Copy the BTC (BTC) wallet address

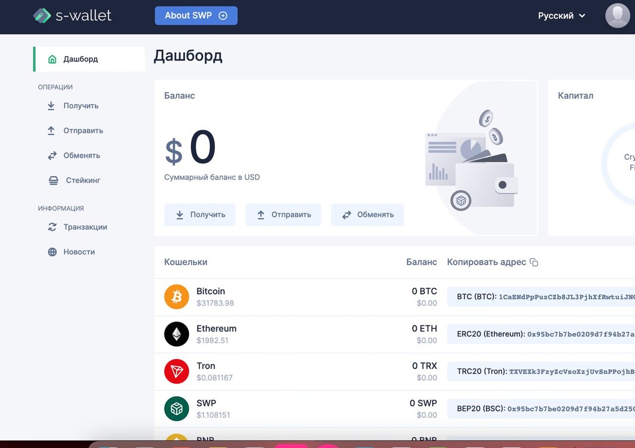pyautogui.click(x=541, y=297)
